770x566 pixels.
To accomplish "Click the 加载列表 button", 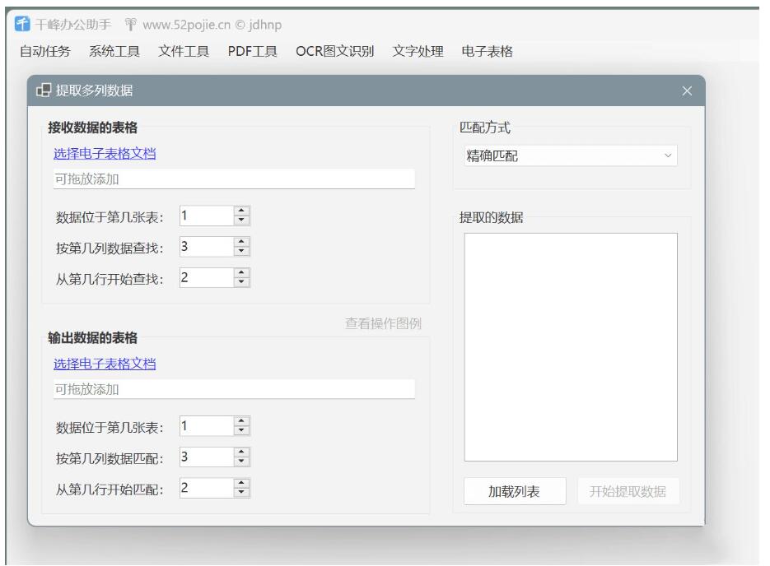I will click(x=515, y=492).
